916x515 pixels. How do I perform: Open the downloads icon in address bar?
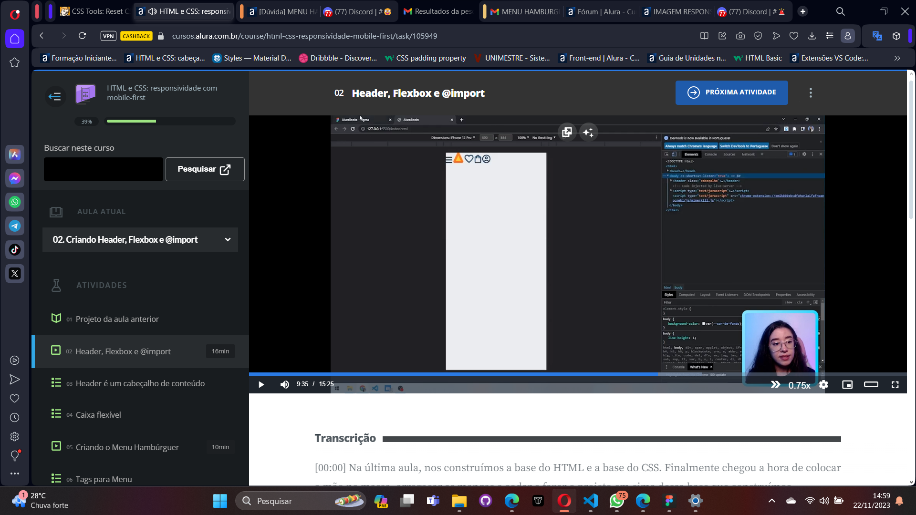click(812, 36)
